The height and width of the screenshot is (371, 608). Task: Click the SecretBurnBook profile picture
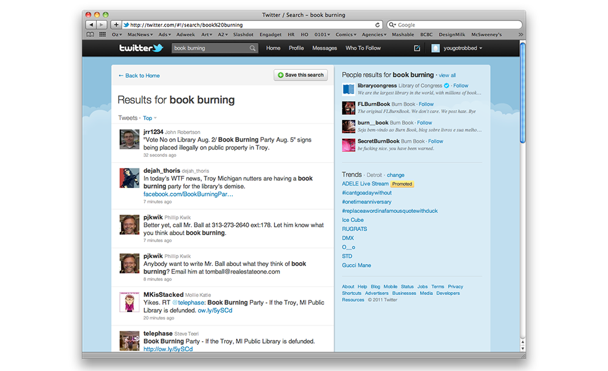coord(348,145)
